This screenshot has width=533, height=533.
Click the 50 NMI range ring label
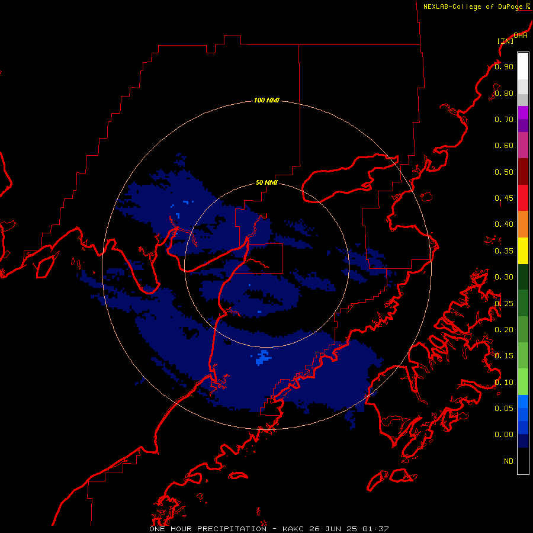(x=266, y=182)
